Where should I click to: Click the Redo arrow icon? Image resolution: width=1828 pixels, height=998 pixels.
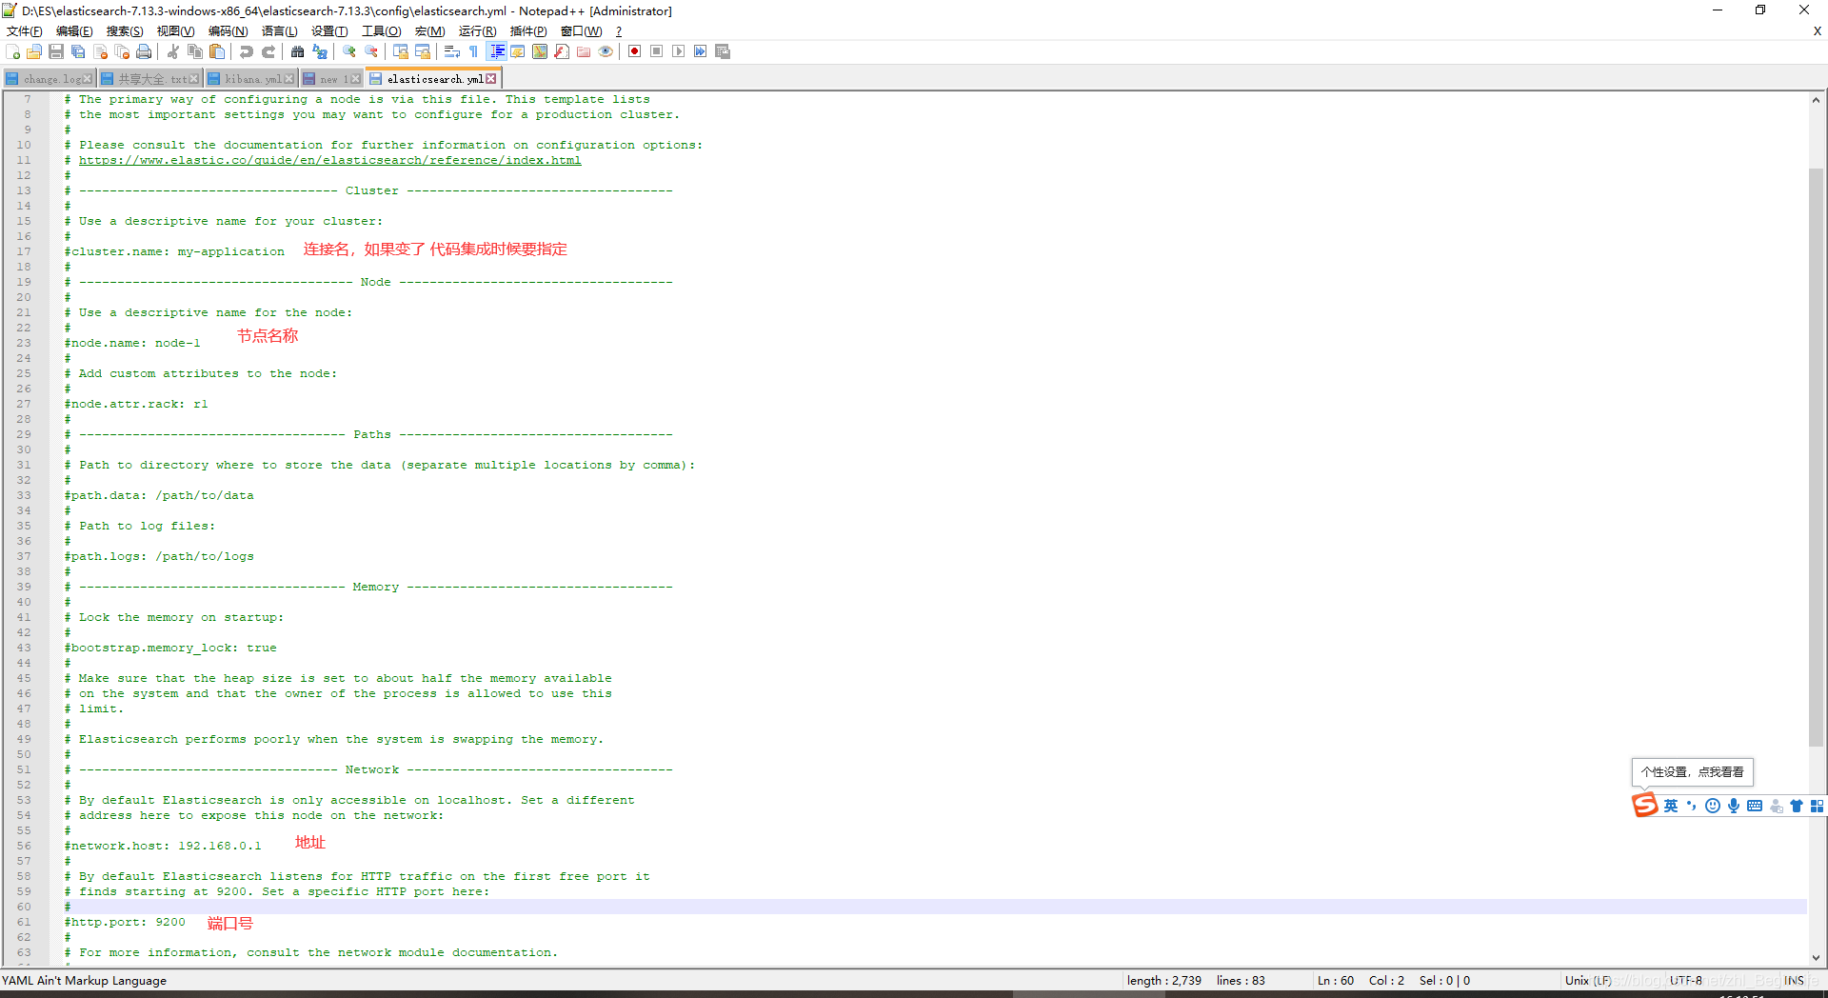(268, 51)
